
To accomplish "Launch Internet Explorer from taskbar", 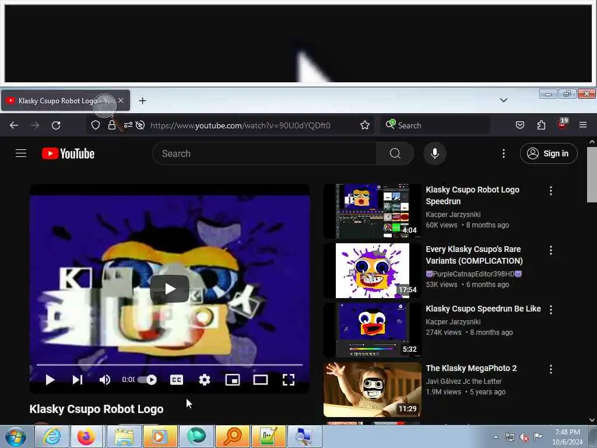I will tap(52, 436).
